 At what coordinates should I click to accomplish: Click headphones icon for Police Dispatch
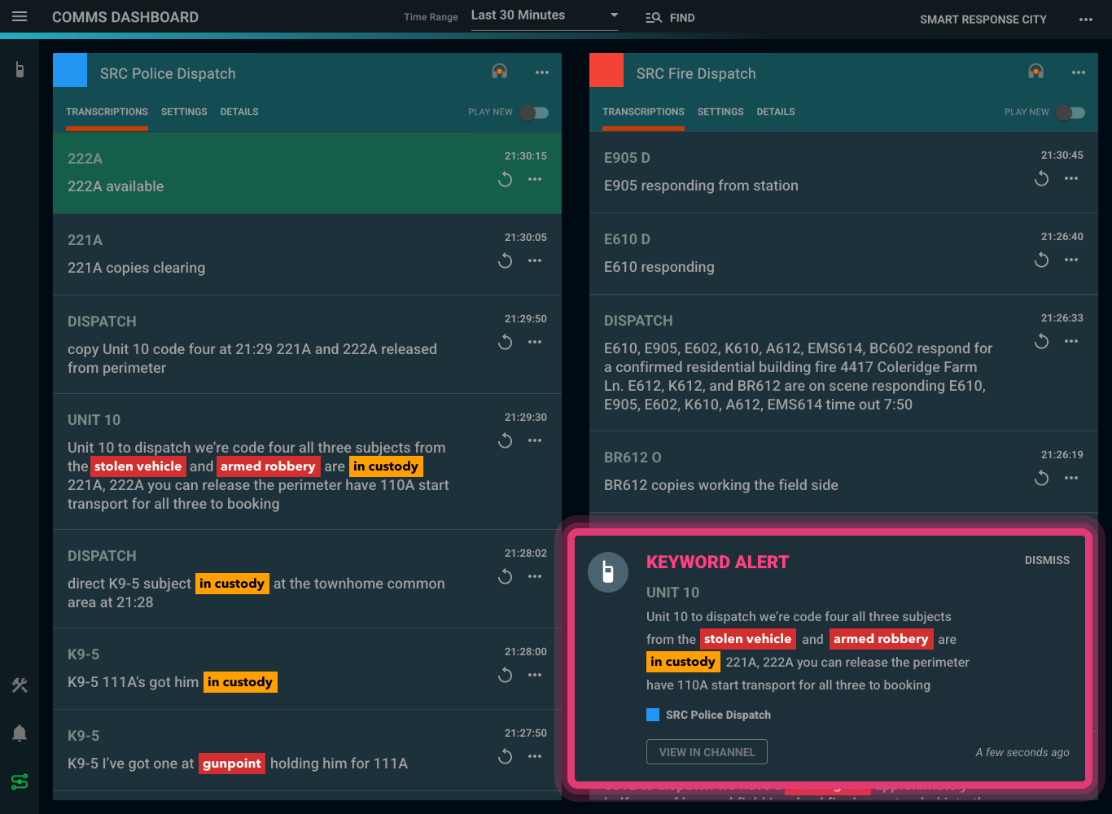[x=500, y=72]
